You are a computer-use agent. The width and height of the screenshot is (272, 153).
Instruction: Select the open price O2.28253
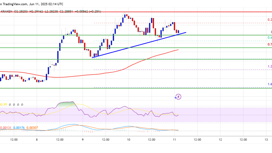[x=21, y=11]
